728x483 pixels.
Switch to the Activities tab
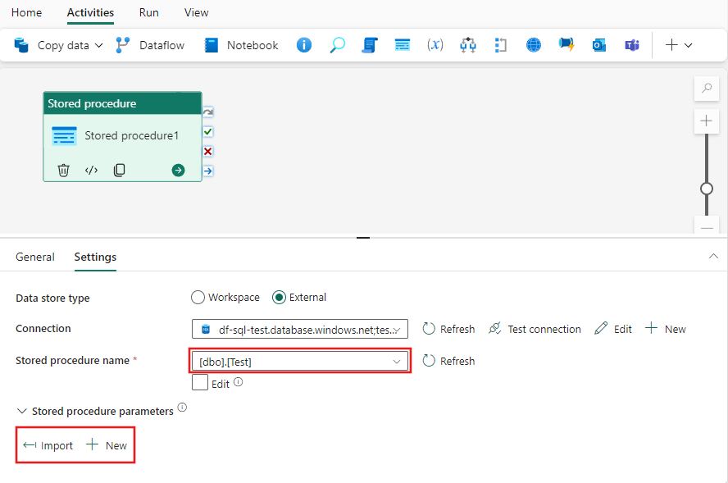click(x=90, y=12)
